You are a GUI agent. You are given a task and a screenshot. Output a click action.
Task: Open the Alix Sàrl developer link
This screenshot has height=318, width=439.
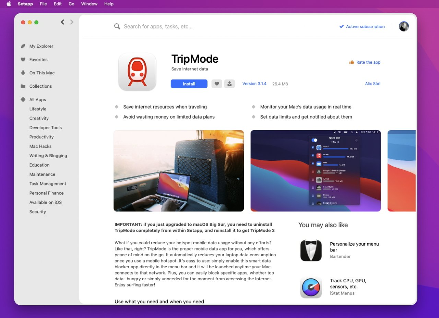coord(373,84)
